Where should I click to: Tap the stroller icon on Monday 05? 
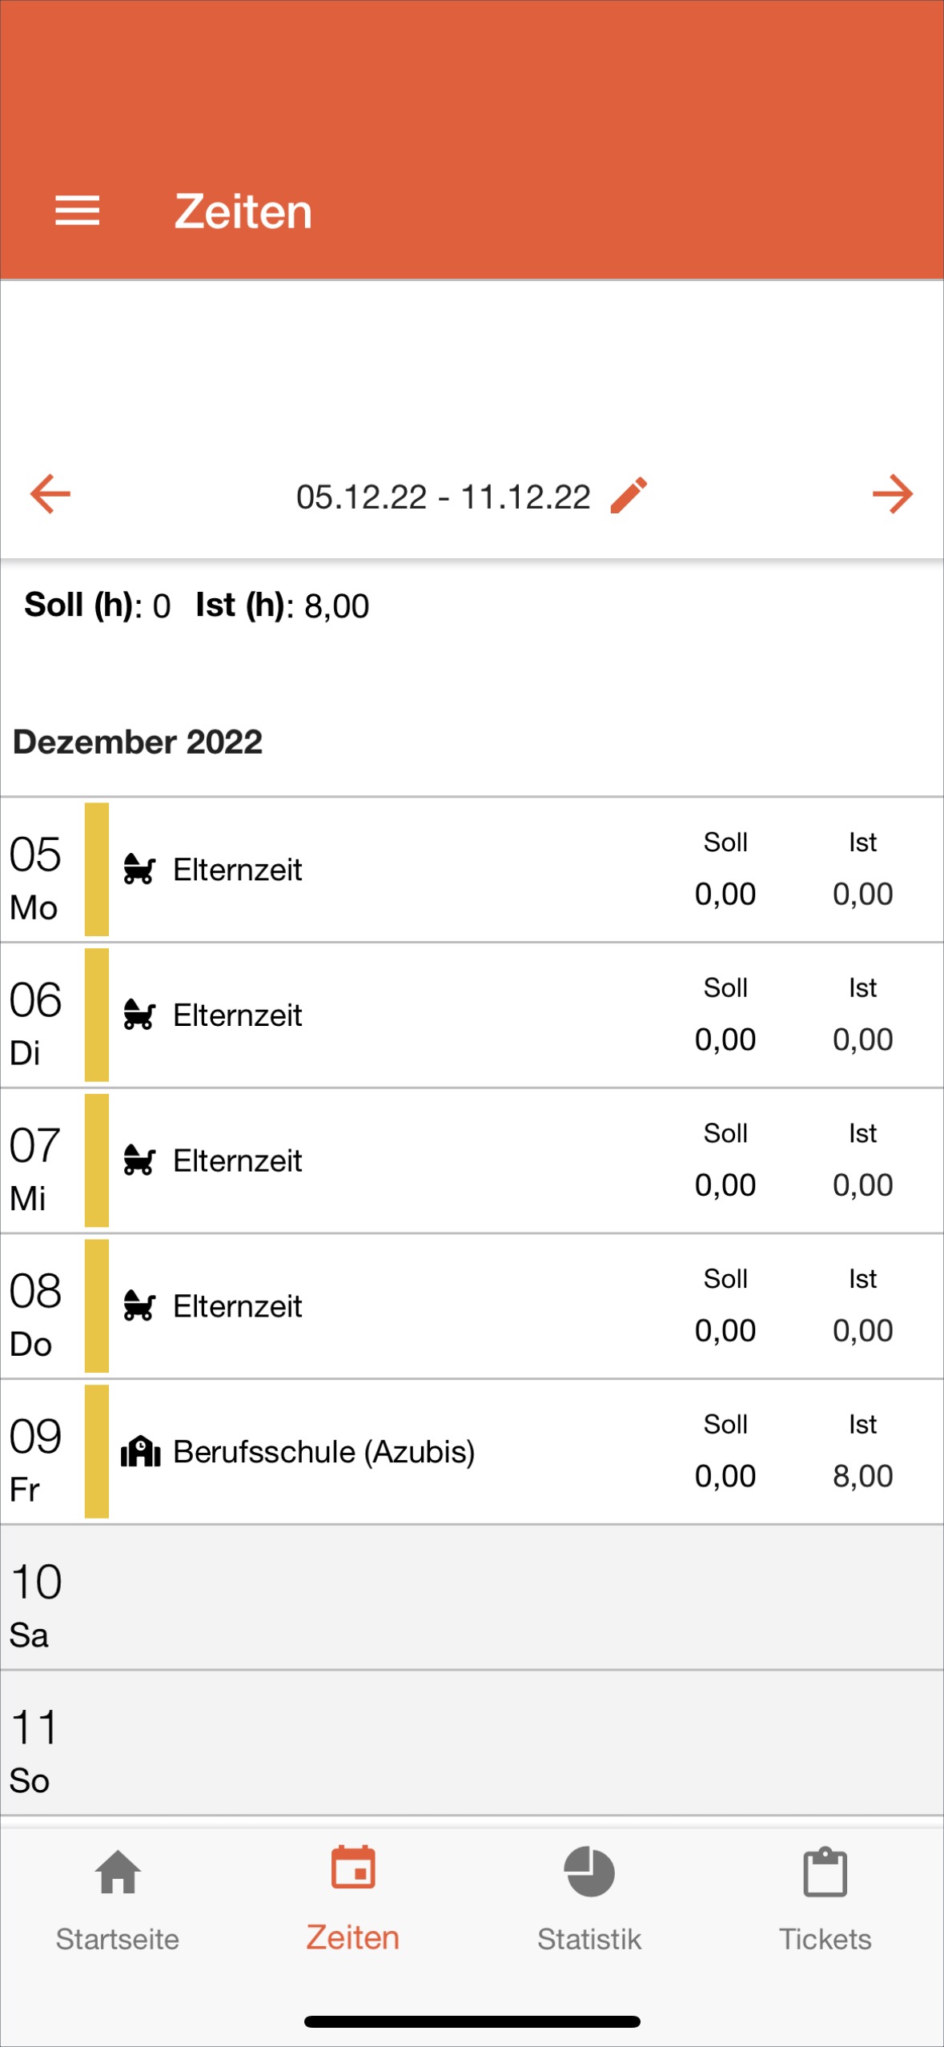tap(139, 870)
